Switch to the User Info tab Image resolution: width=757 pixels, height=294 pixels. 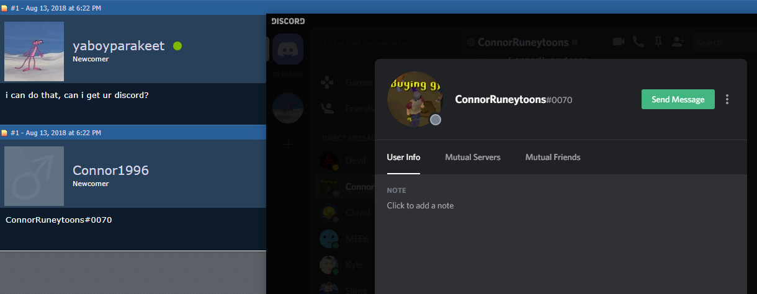(403, 157)
